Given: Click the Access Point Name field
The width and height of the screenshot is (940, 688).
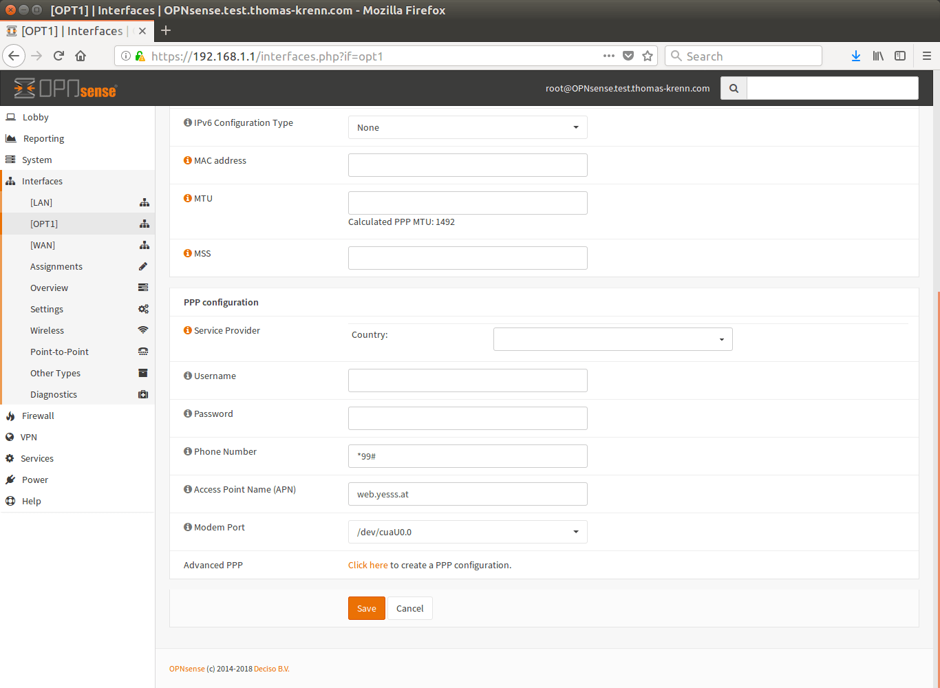Looking at the screenshot, I should click(467, 494).
